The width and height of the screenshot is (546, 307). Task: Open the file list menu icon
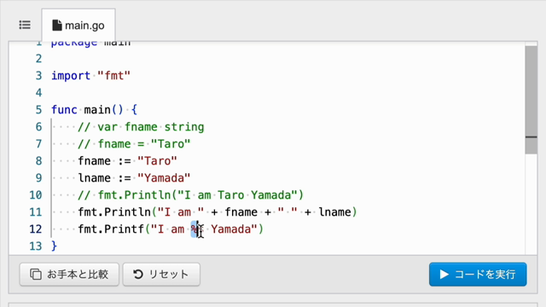[25, 25]
